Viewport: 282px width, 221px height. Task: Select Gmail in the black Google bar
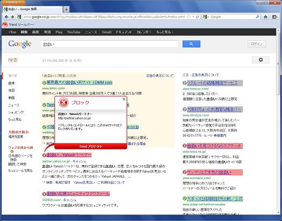coord(107,32)
